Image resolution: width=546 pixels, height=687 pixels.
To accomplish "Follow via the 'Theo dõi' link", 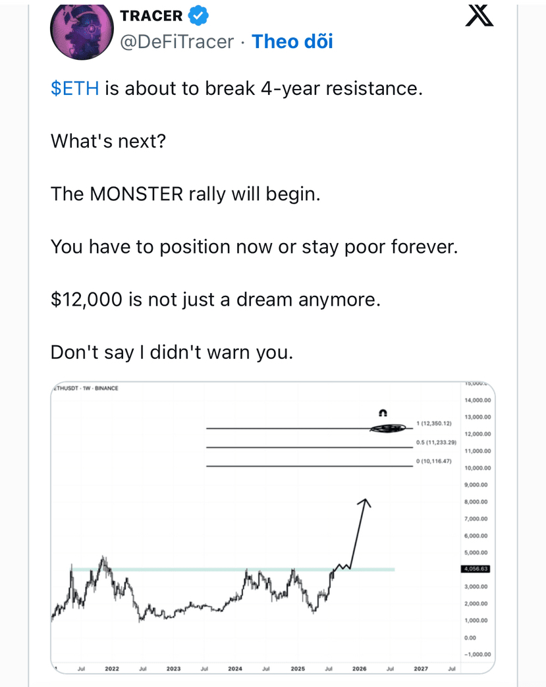I will click(292, 41).
